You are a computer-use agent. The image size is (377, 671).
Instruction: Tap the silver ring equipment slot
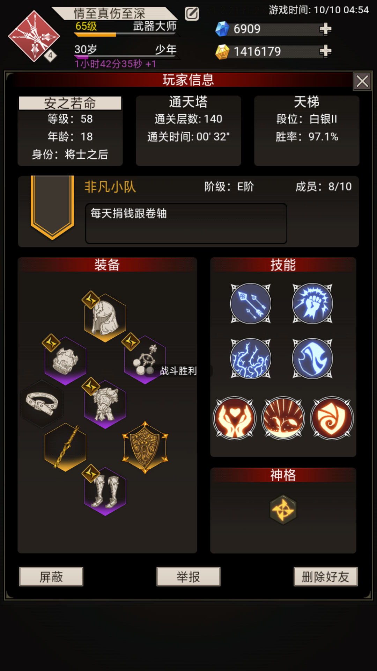(42, 404)
